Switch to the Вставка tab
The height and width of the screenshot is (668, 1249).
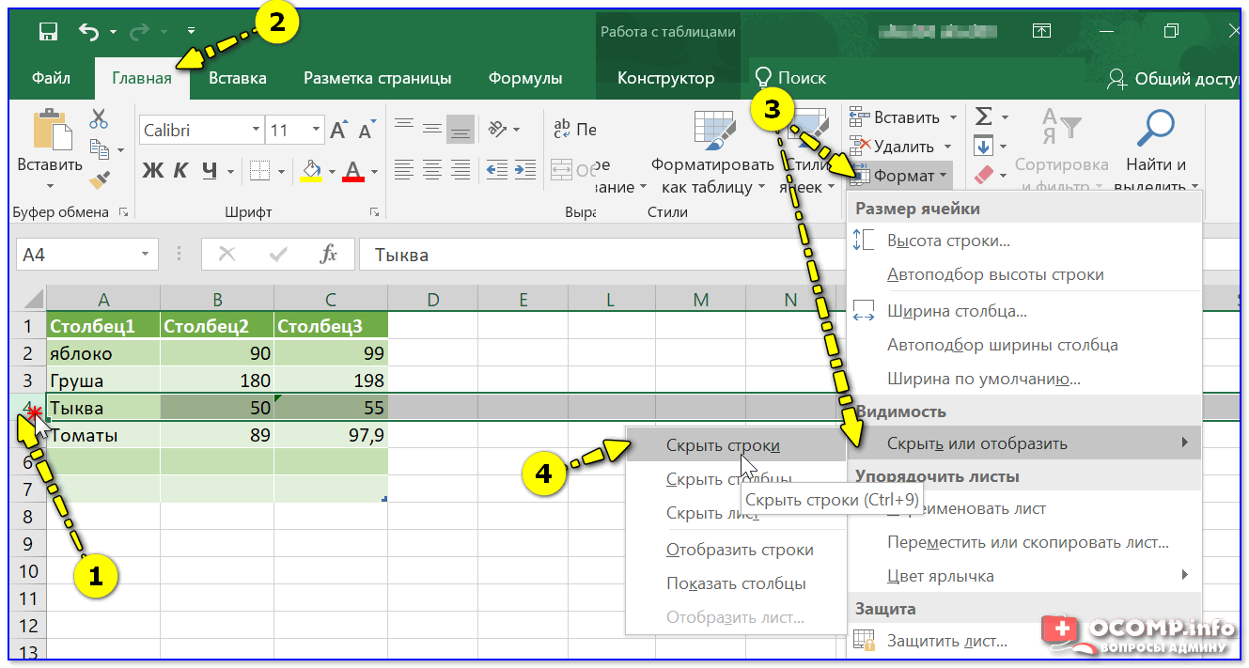(237, 78)
